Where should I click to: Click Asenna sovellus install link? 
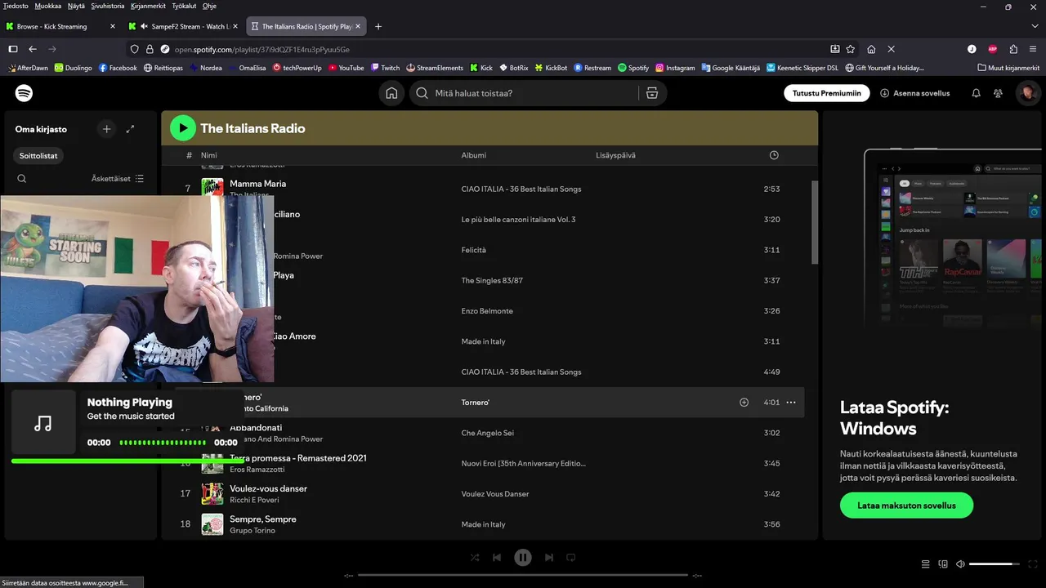click(x=915, y=93)
